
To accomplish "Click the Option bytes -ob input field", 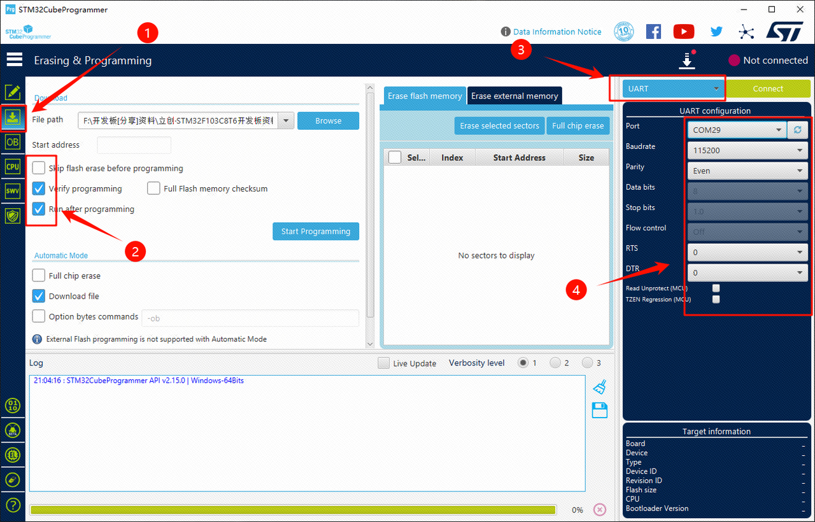I will [250, 318].
